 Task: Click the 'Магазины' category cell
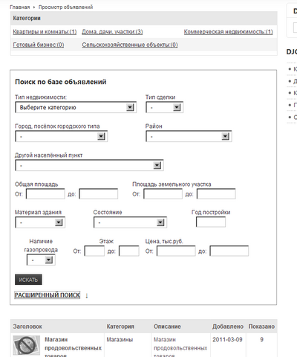[120, 339]
